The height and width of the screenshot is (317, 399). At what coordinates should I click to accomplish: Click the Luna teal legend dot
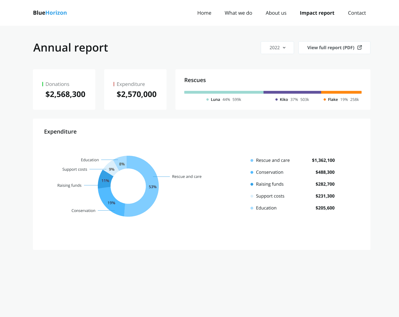click(x=208, y=99)
